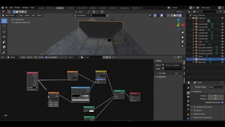Click new scene icon next to Scene field
This screenshot has width=225, height=127.
click(x=191, y=8)
